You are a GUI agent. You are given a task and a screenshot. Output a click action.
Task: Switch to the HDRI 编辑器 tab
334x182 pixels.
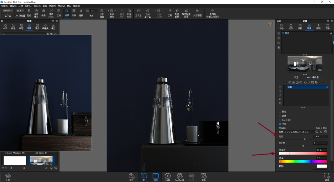[313, 78]
